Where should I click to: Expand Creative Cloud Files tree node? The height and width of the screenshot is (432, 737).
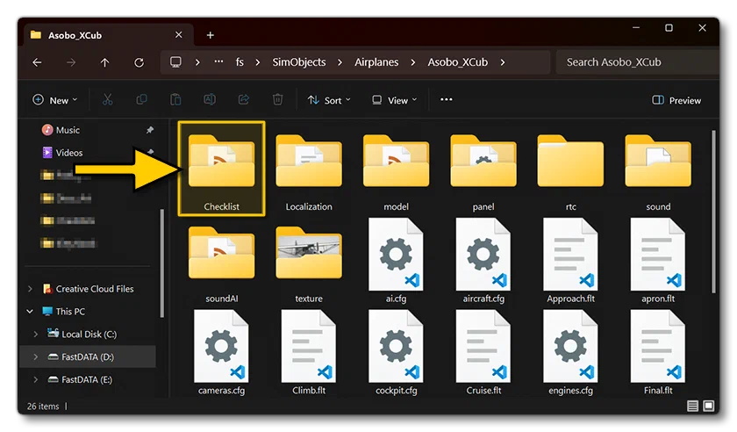coord(30,289)
